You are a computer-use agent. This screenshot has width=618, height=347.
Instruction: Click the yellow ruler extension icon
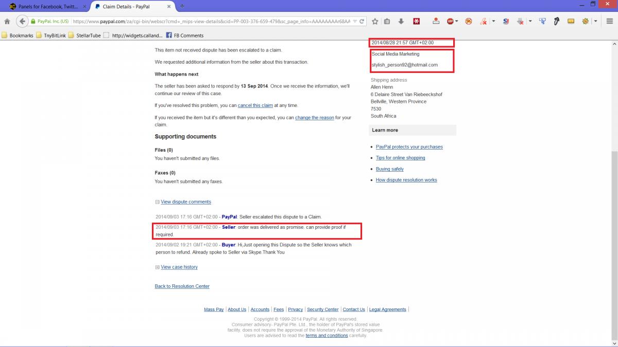click(571, 22)
